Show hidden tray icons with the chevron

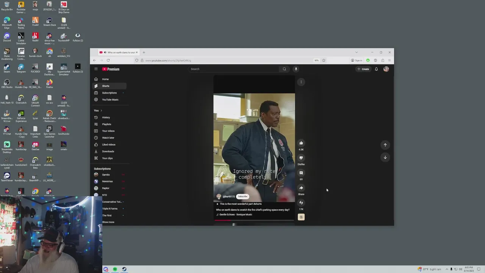[447, 269]
